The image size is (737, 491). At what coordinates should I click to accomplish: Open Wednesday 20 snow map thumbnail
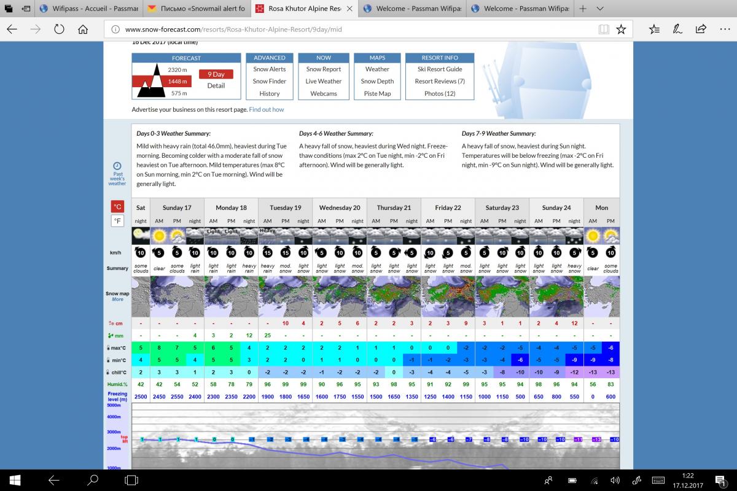(x=340, y=296)
